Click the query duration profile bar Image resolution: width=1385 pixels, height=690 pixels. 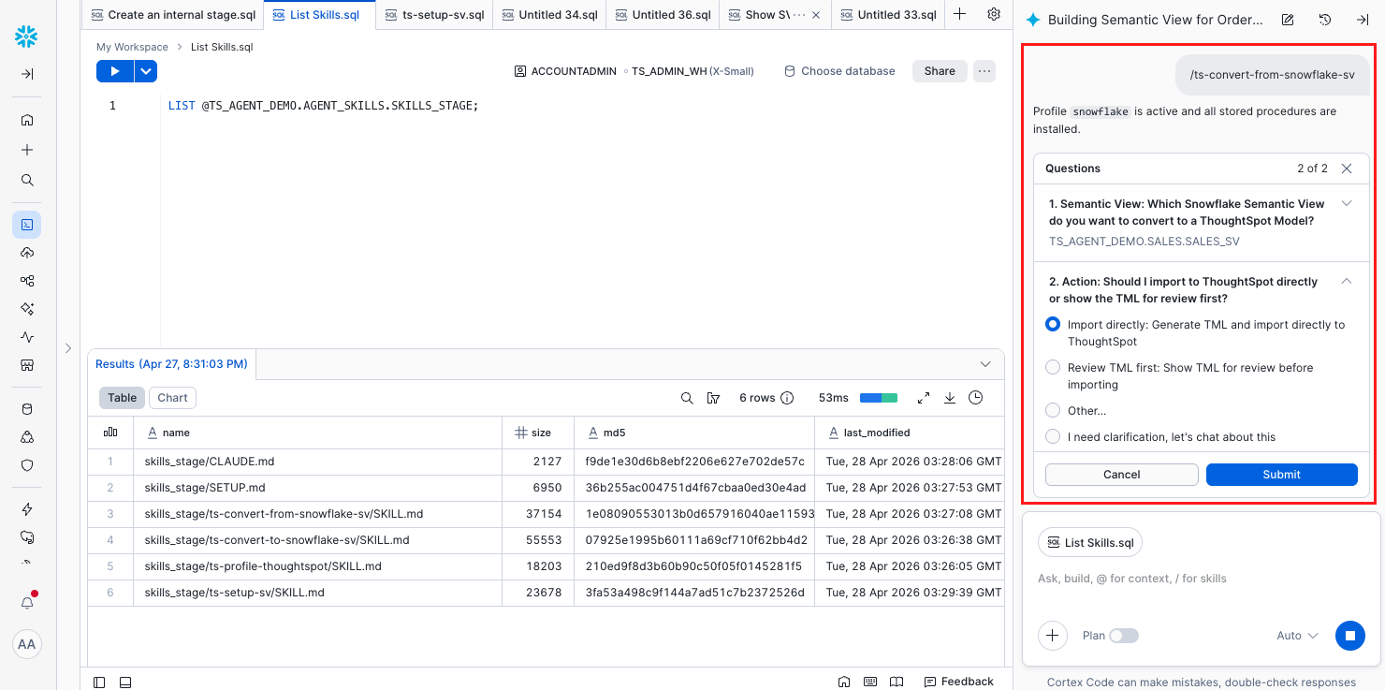pyautogui.click(x=879, y=398)
